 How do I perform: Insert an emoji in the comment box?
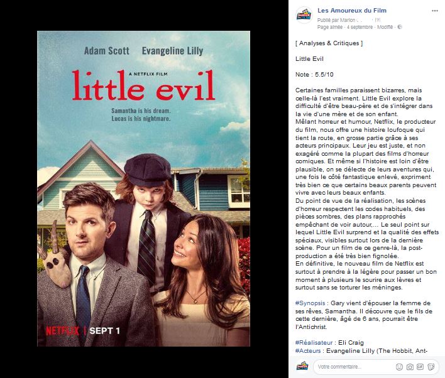point(399,367)
